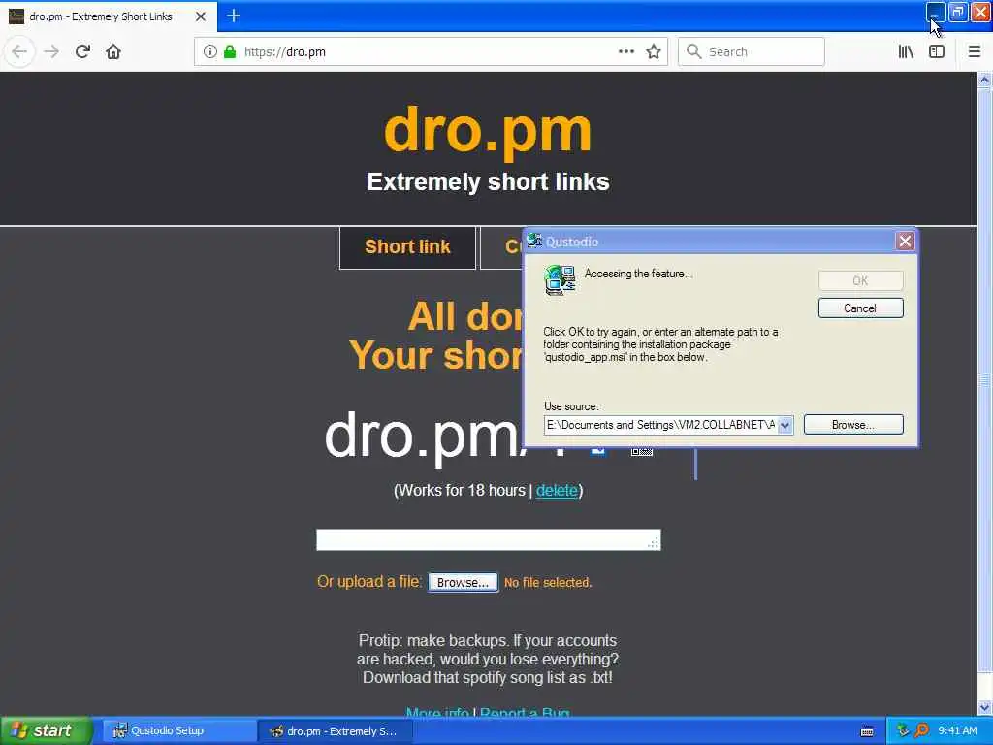
Task: Click Cancel in Qustodio dialog
Action: [x=861, y=308]
